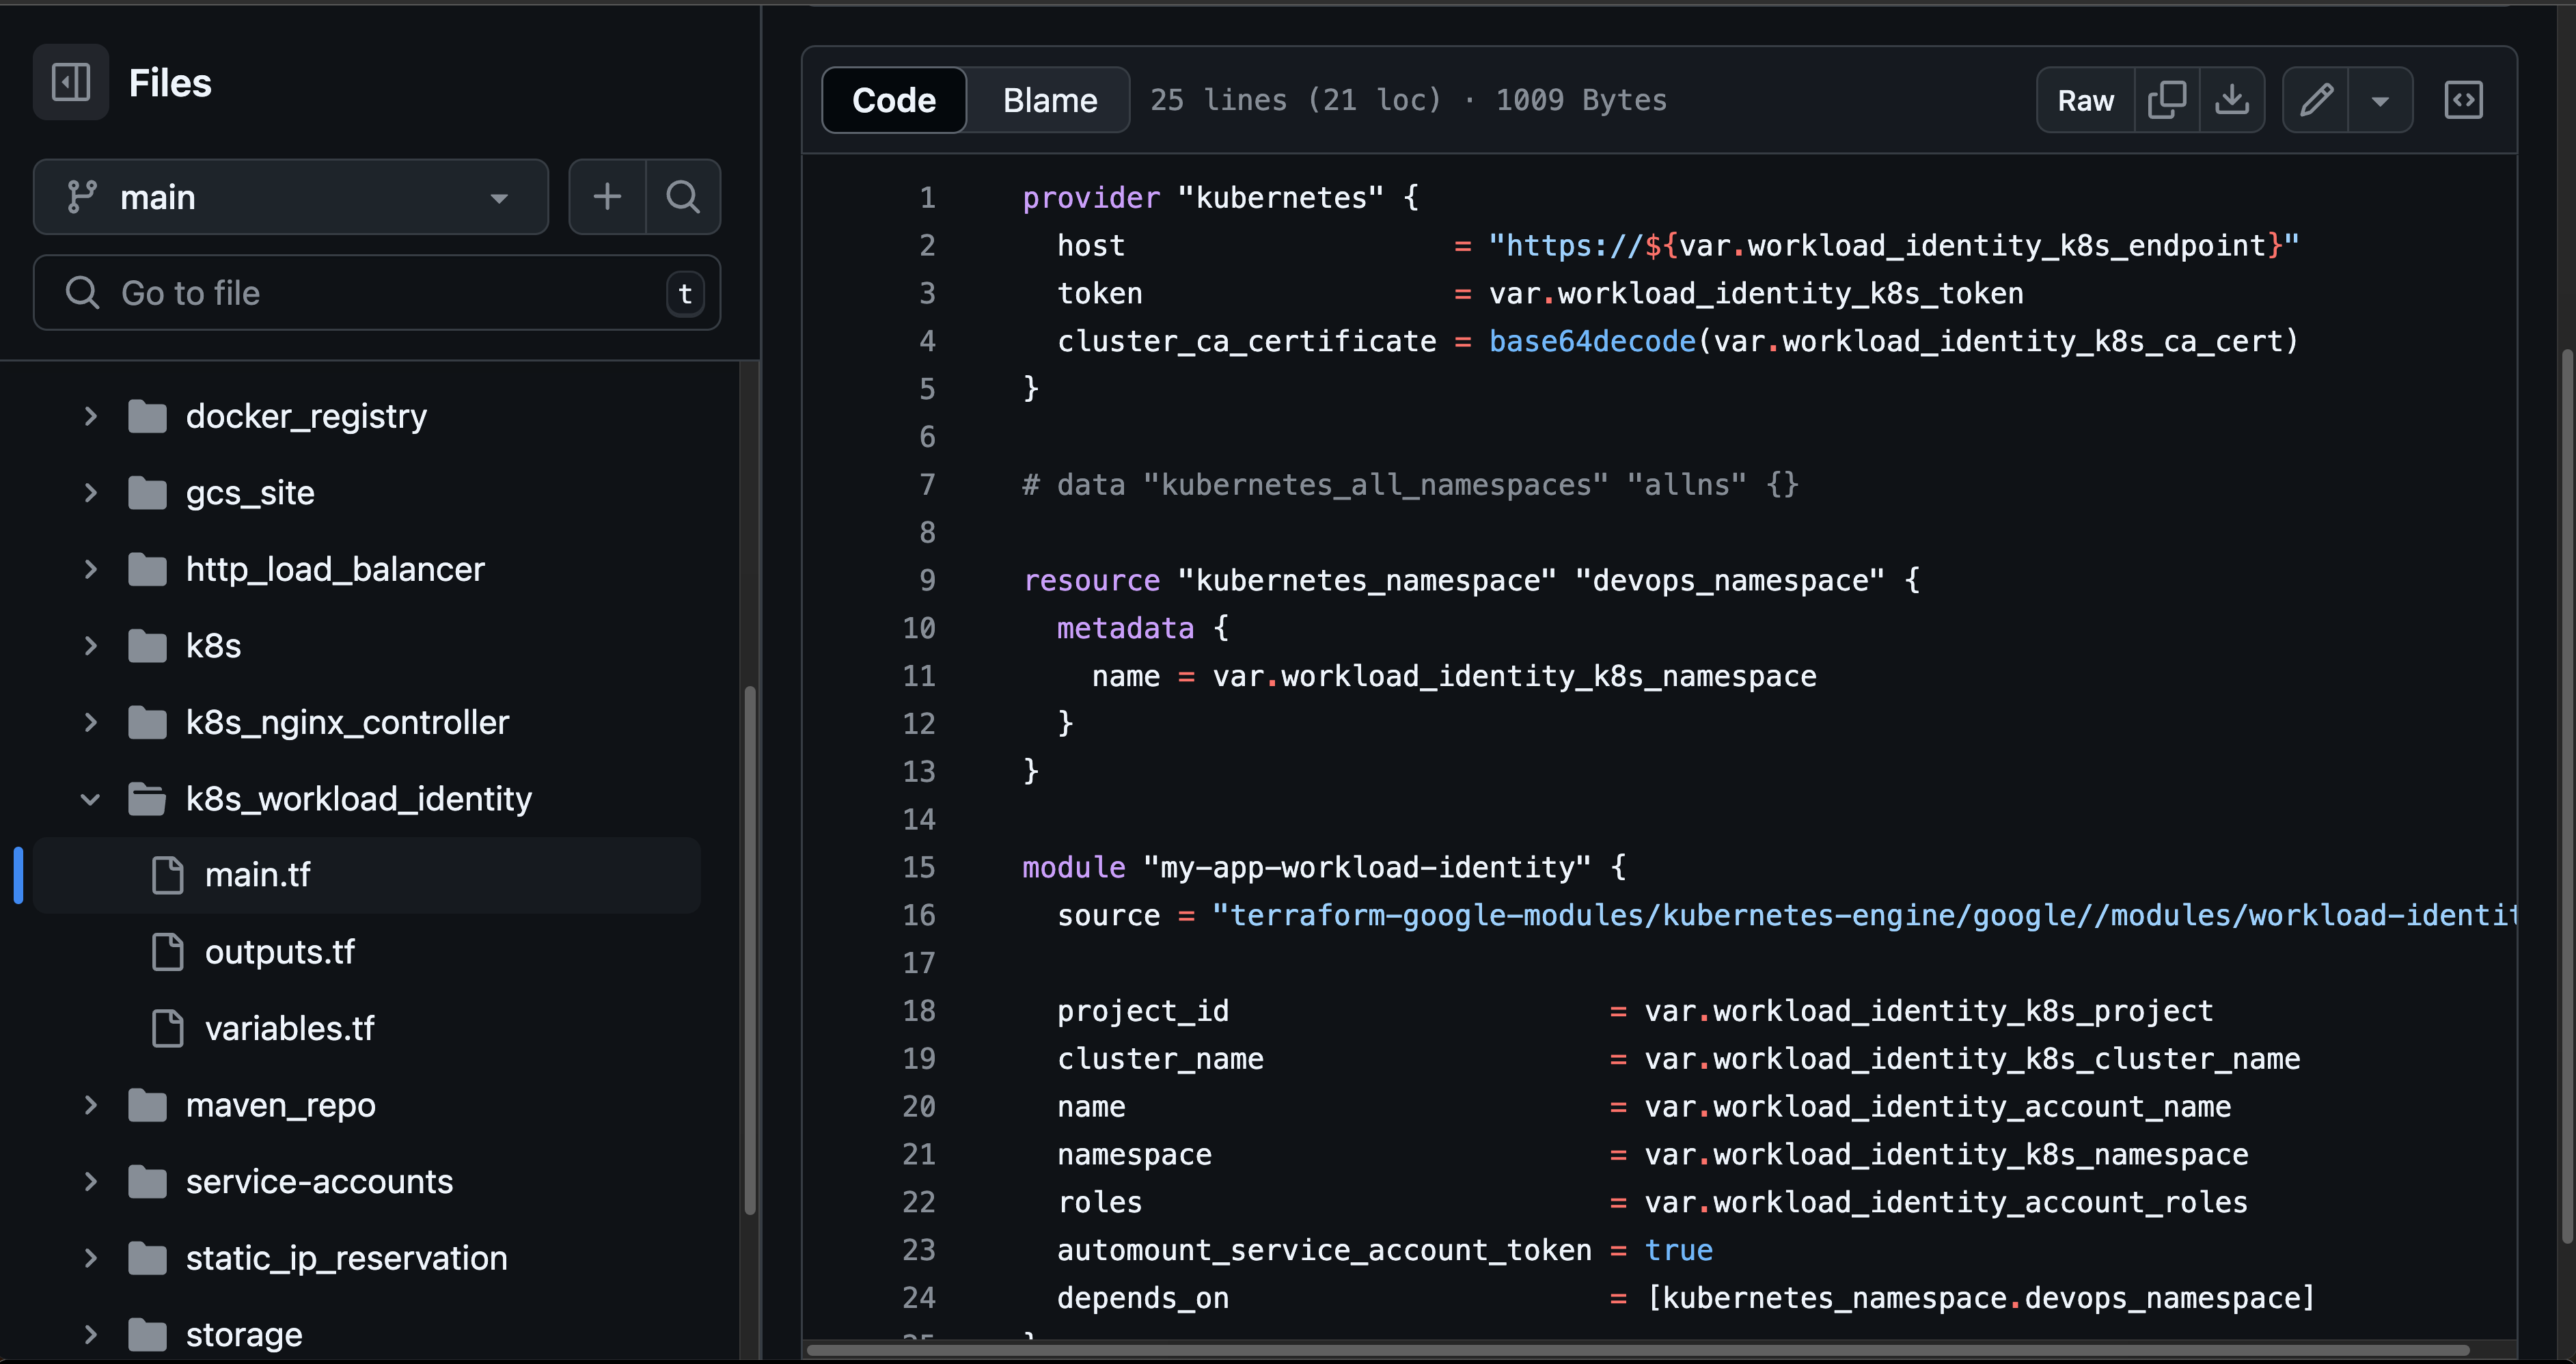Click the Go to file search field
This screenshot has width=2576, height=1364.
point(376,292)
